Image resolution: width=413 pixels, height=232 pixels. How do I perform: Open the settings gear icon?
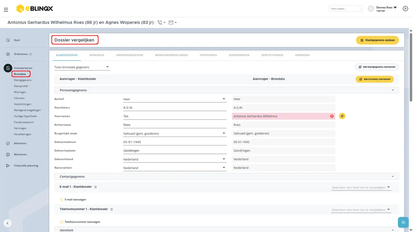tap(405, 9)
